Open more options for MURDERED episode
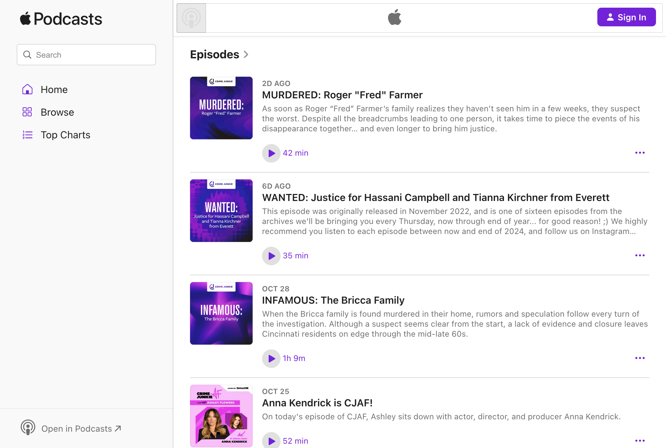The width and height of the screenshot is (666, 448). point(640,153)
